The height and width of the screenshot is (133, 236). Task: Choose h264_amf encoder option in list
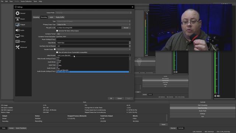93,70
